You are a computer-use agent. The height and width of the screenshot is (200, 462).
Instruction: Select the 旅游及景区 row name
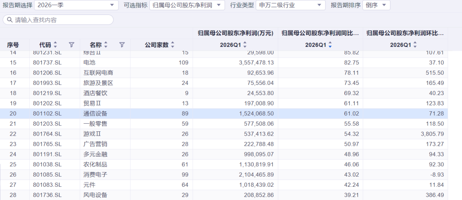98,83
